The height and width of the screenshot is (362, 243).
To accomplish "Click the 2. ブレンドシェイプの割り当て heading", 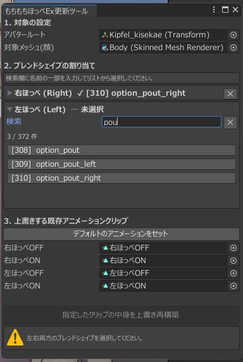I will pos(49,66).
